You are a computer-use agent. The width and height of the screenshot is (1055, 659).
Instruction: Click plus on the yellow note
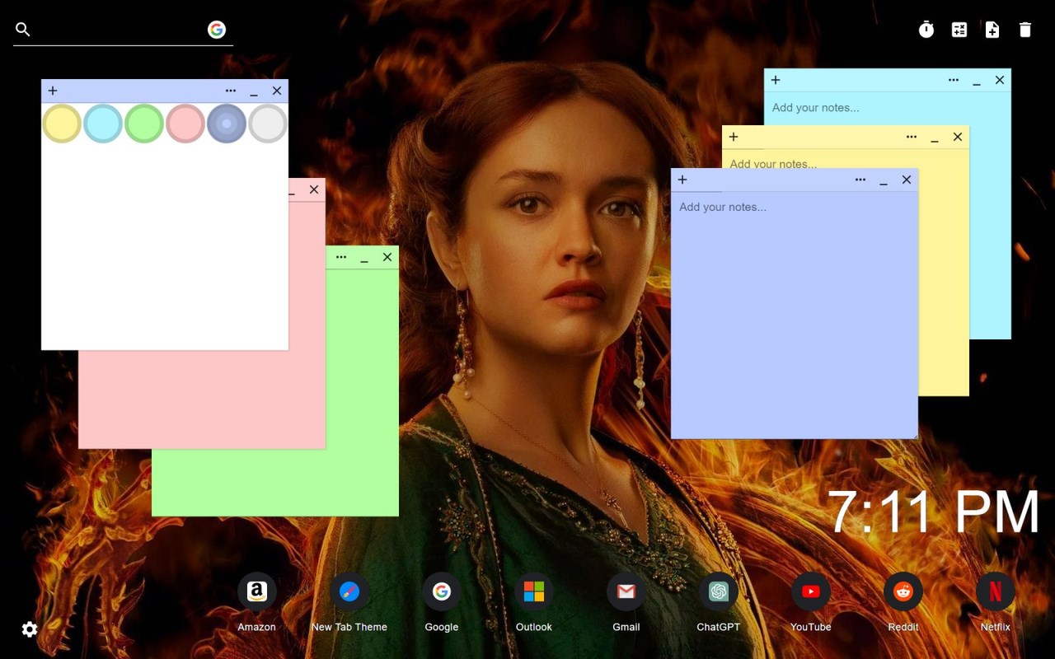pos(734,137)
